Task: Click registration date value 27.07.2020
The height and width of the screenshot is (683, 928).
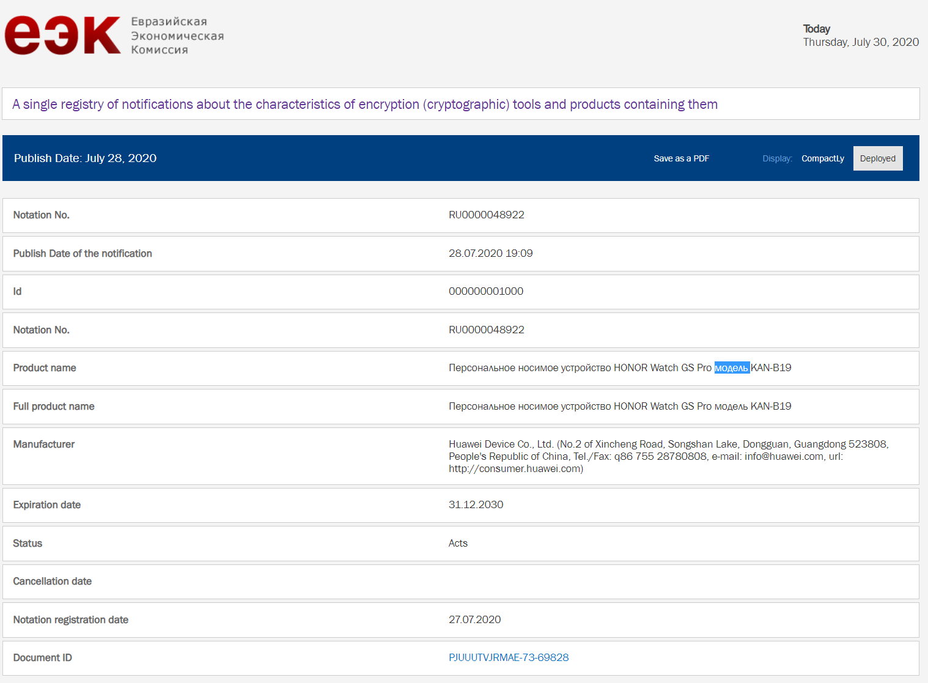Action: (x=475, y=619)
